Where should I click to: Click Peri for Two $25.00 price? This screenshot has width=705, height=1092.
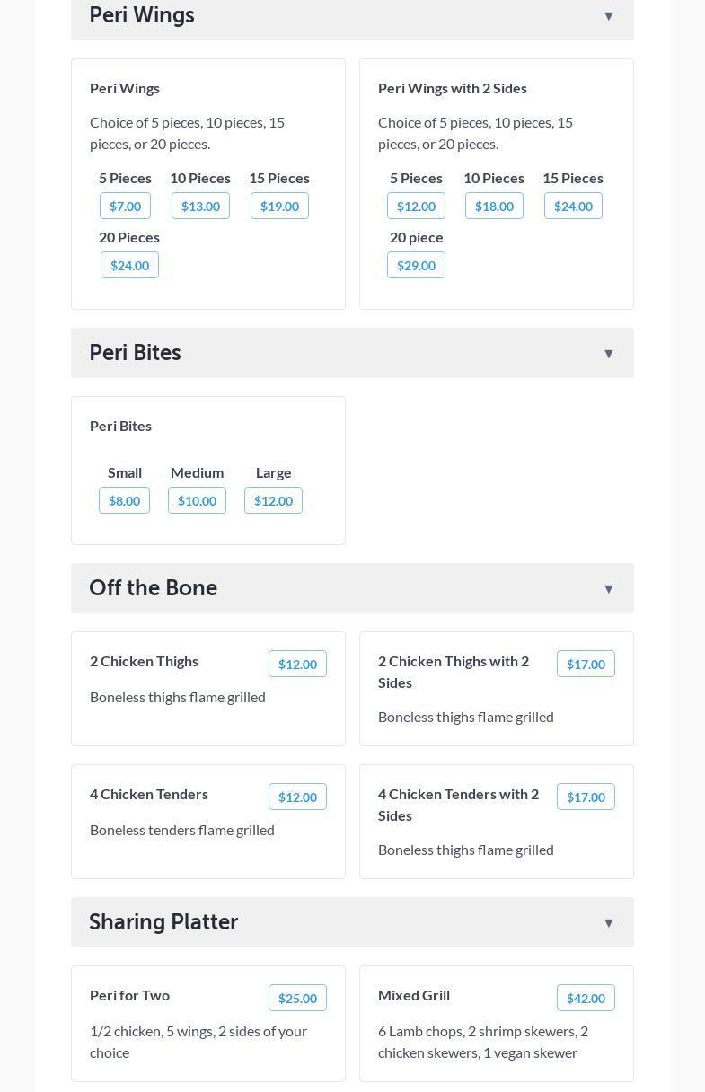(297, 999)
